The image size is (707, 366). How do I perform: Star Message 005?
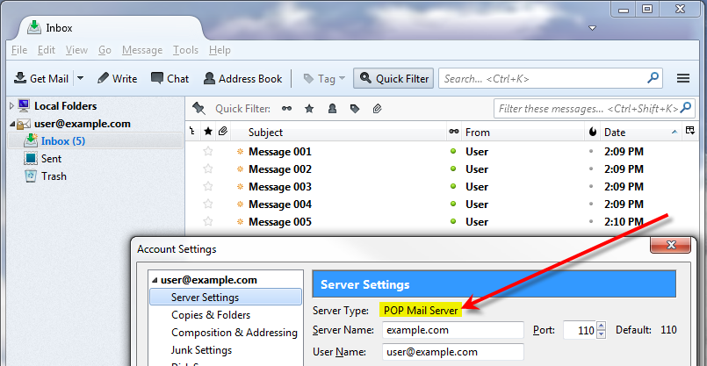208,222
